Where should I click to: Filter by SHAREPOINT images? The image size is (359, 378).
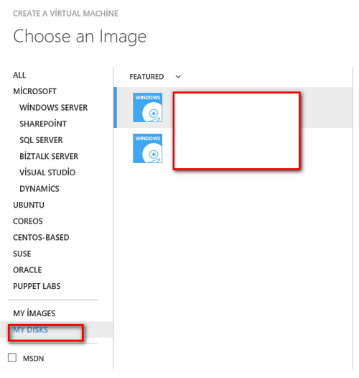tap(43, 124)
